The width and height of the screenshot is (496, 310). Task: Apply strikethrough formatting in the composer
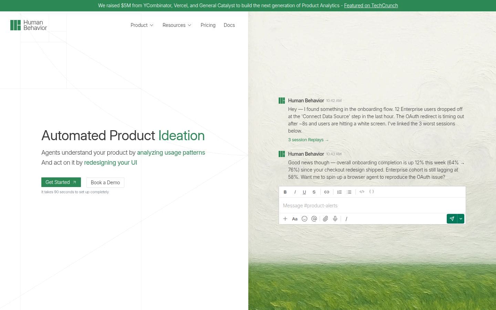pyautogui.click(x=314, y=192)
